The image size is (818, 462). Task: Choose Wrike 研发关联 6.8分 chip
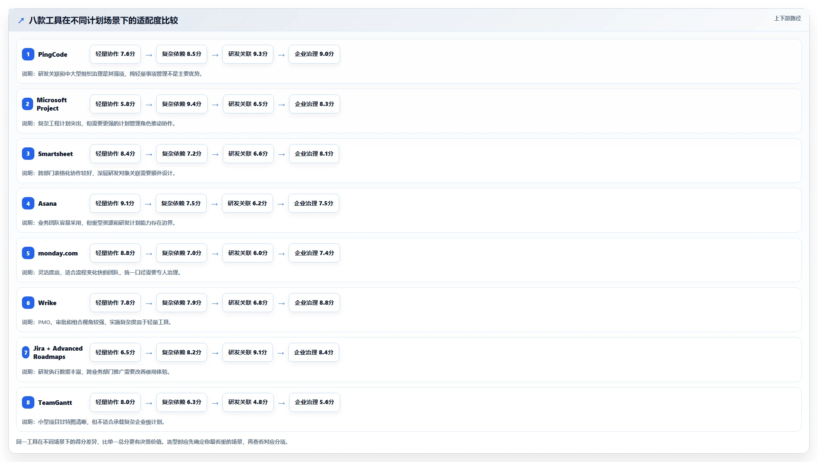click(x=248, y=303)
